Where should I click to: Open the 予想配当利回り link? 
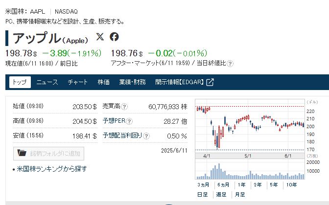click(x=122, y=136)
